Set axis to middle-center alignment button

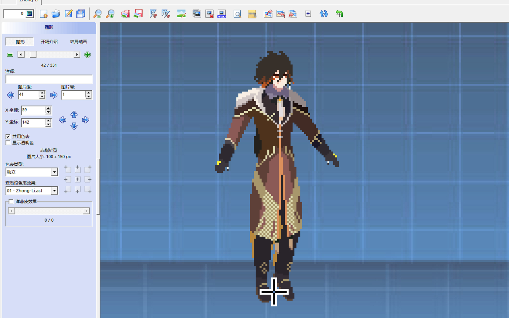(77, 179)
